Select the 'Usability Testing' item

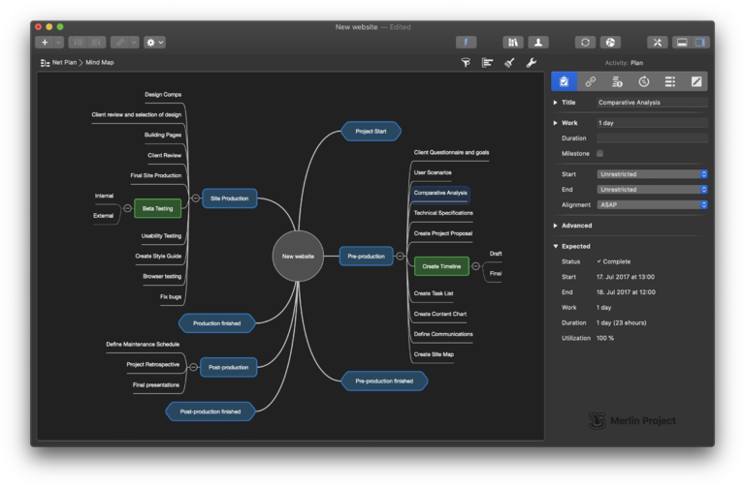tap(161, 235)
